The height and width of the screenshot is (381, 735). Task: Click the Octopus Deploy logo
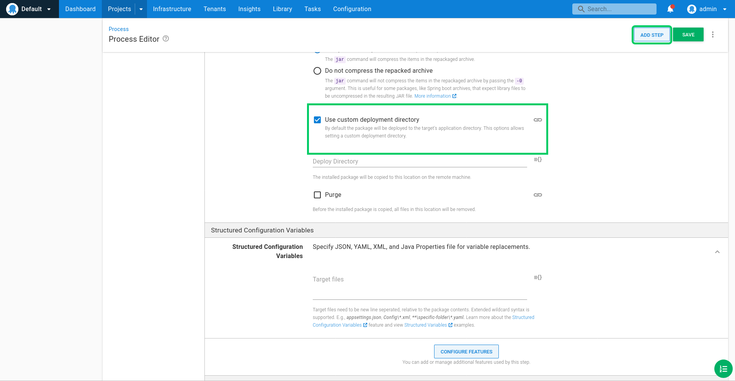12,9
